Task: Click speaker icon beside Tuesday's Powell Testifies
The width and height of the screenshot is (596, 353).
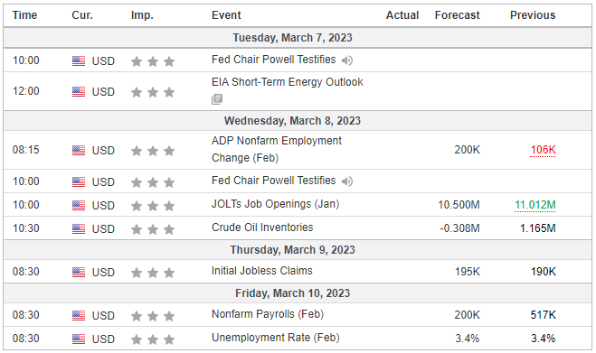Action: coord(347,60)
